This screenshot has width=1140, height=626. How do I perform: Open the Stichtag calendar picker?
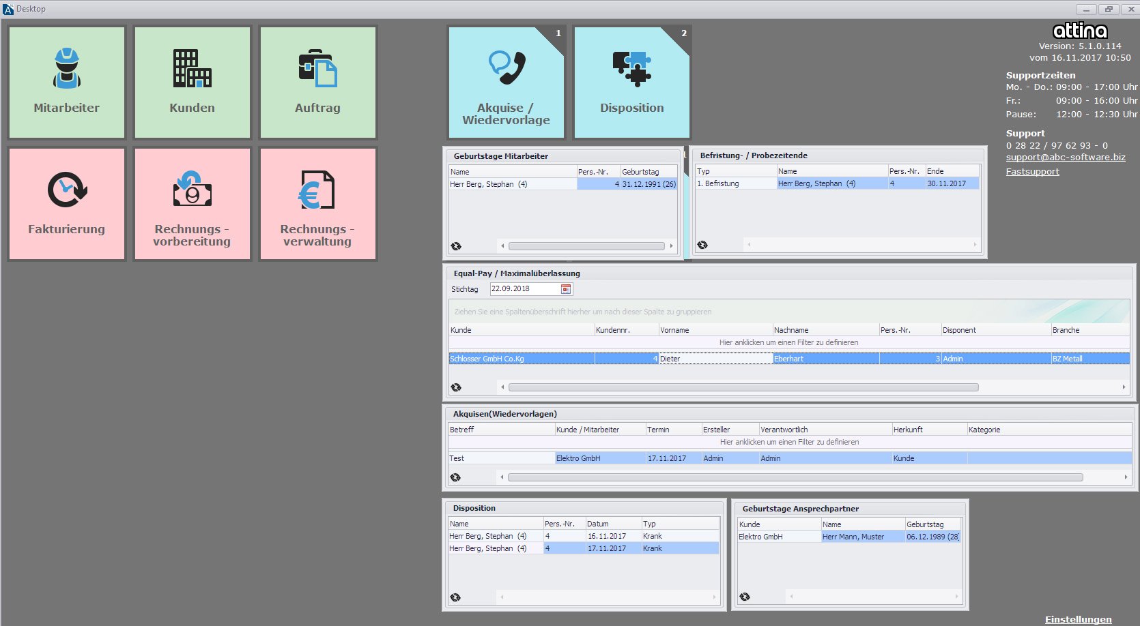(566, 289)
